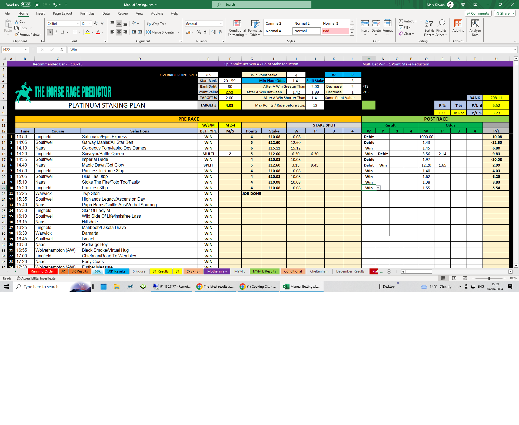
Task: Click the Undo arrow icon
Action: (x=55, y=5)
